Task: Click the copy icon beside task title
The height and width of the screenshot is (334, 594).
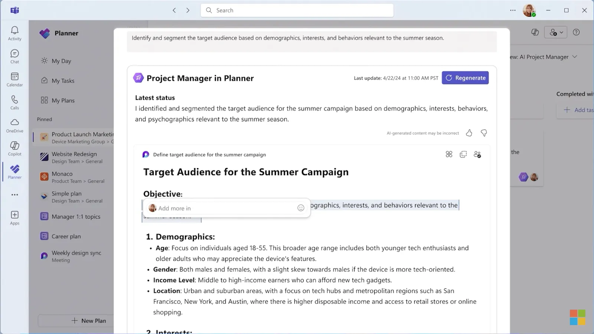Action: [x=463, y=154]
